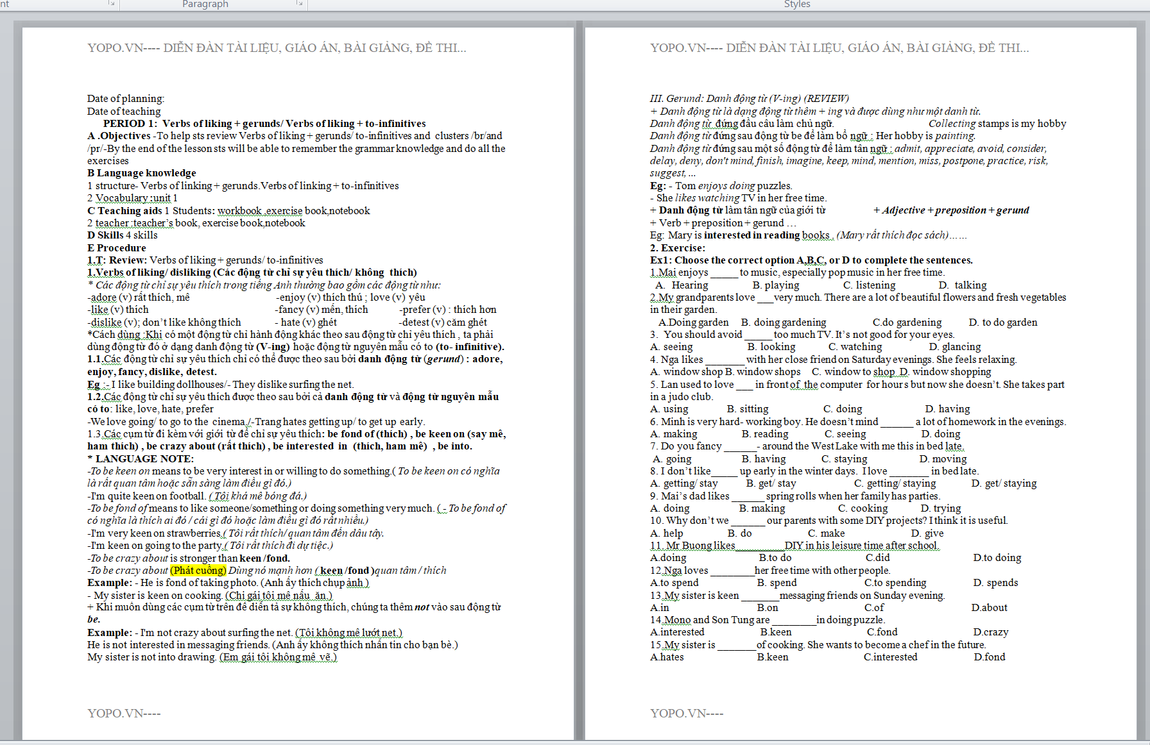Click option 'B.on' in question 13

click(768, 608)
